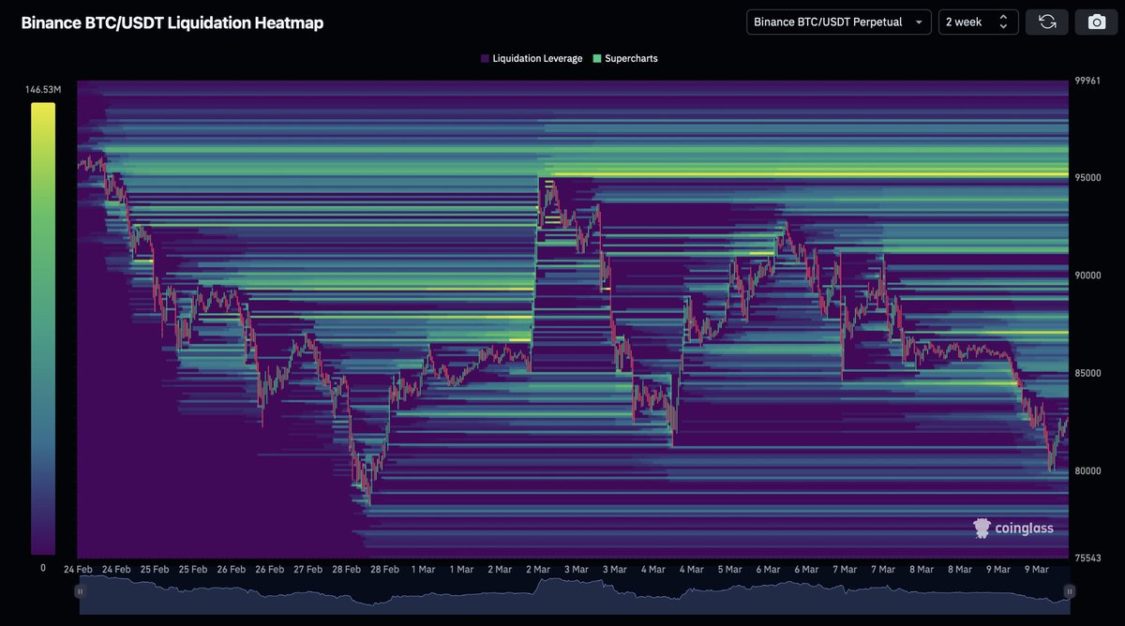The width and height of the screenshot is (1125, 626).
Task: Click the 85000 price axis label
Action: (1087, 374)
